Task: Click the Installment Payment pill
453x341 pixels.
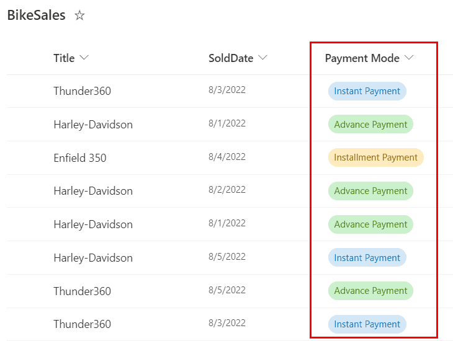Action: pyautogui.click(x=376, y=157)
